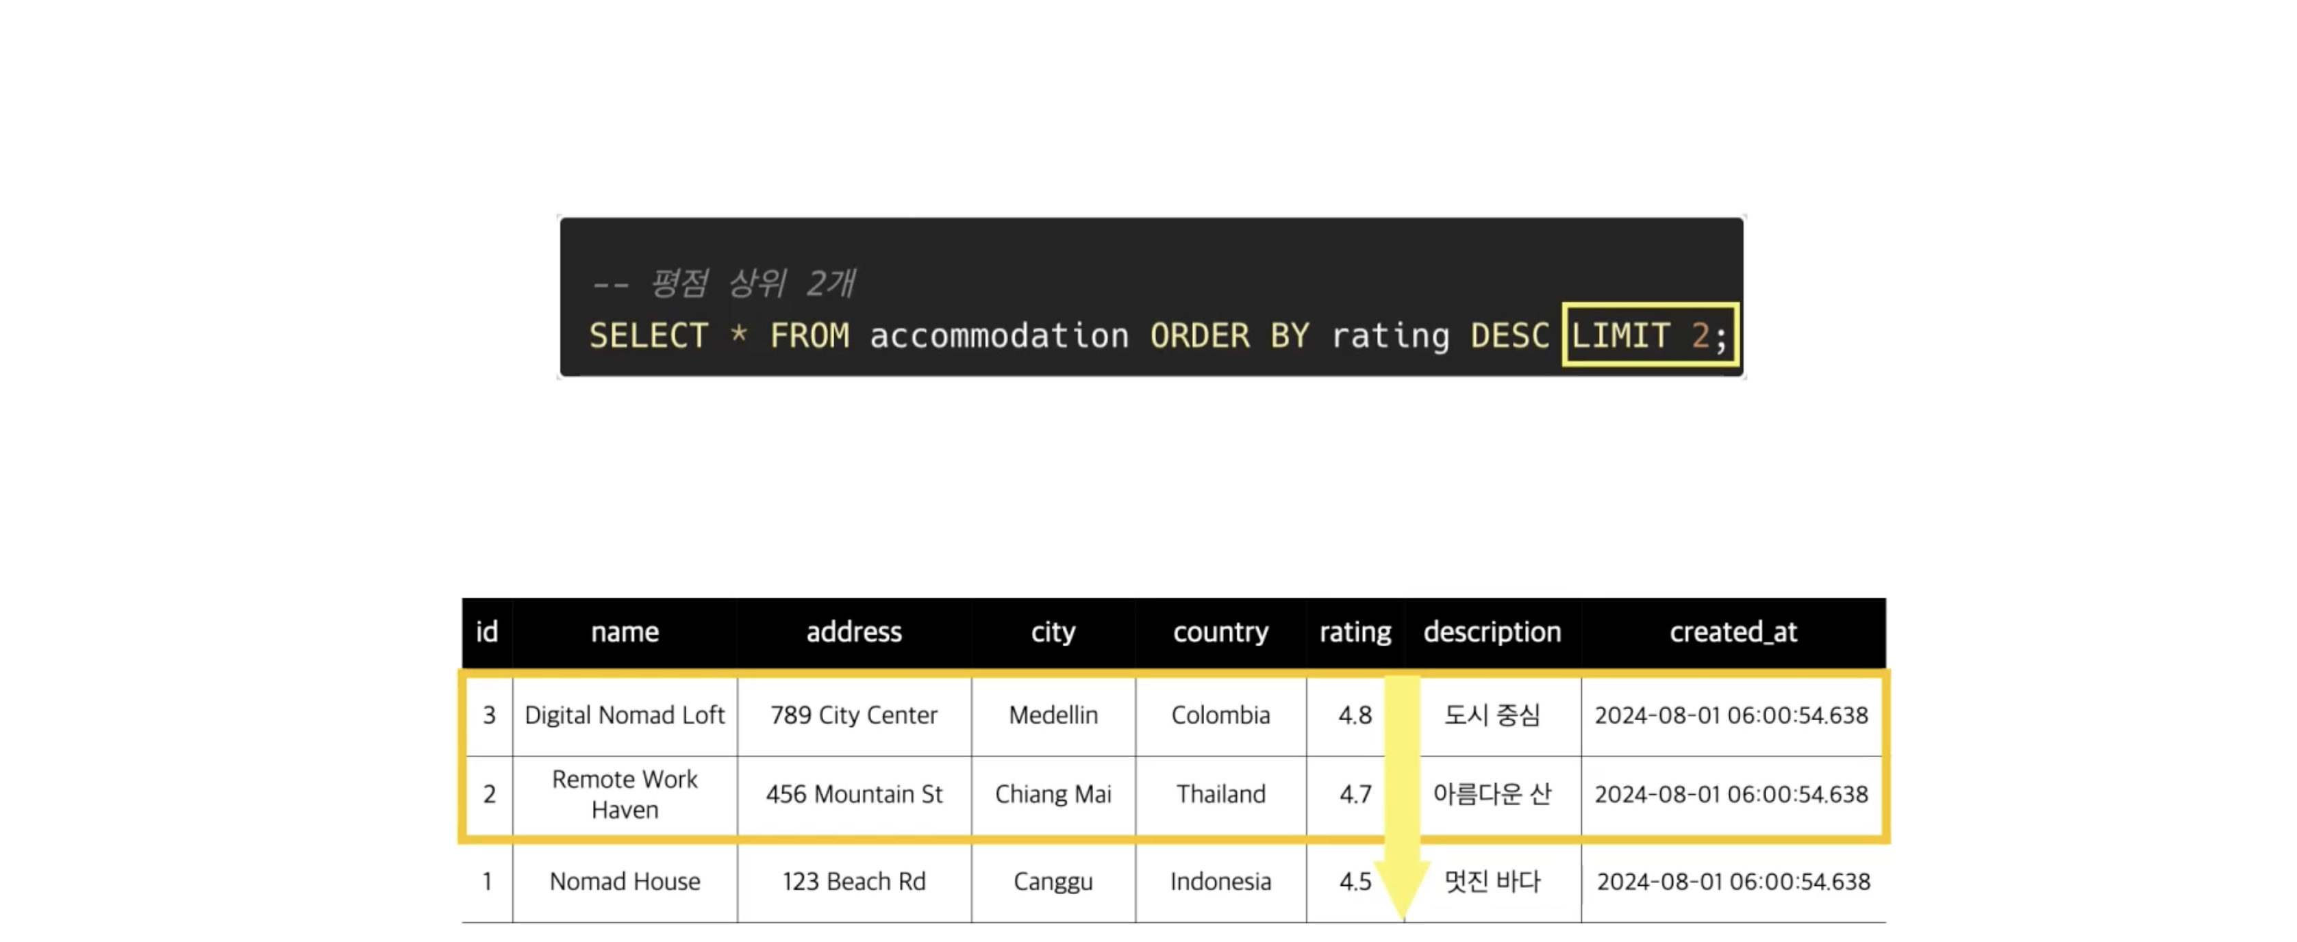Click the Nomad House name cell
The image size is (2297, 942).
pyautogui.click(x=625, y=881)
